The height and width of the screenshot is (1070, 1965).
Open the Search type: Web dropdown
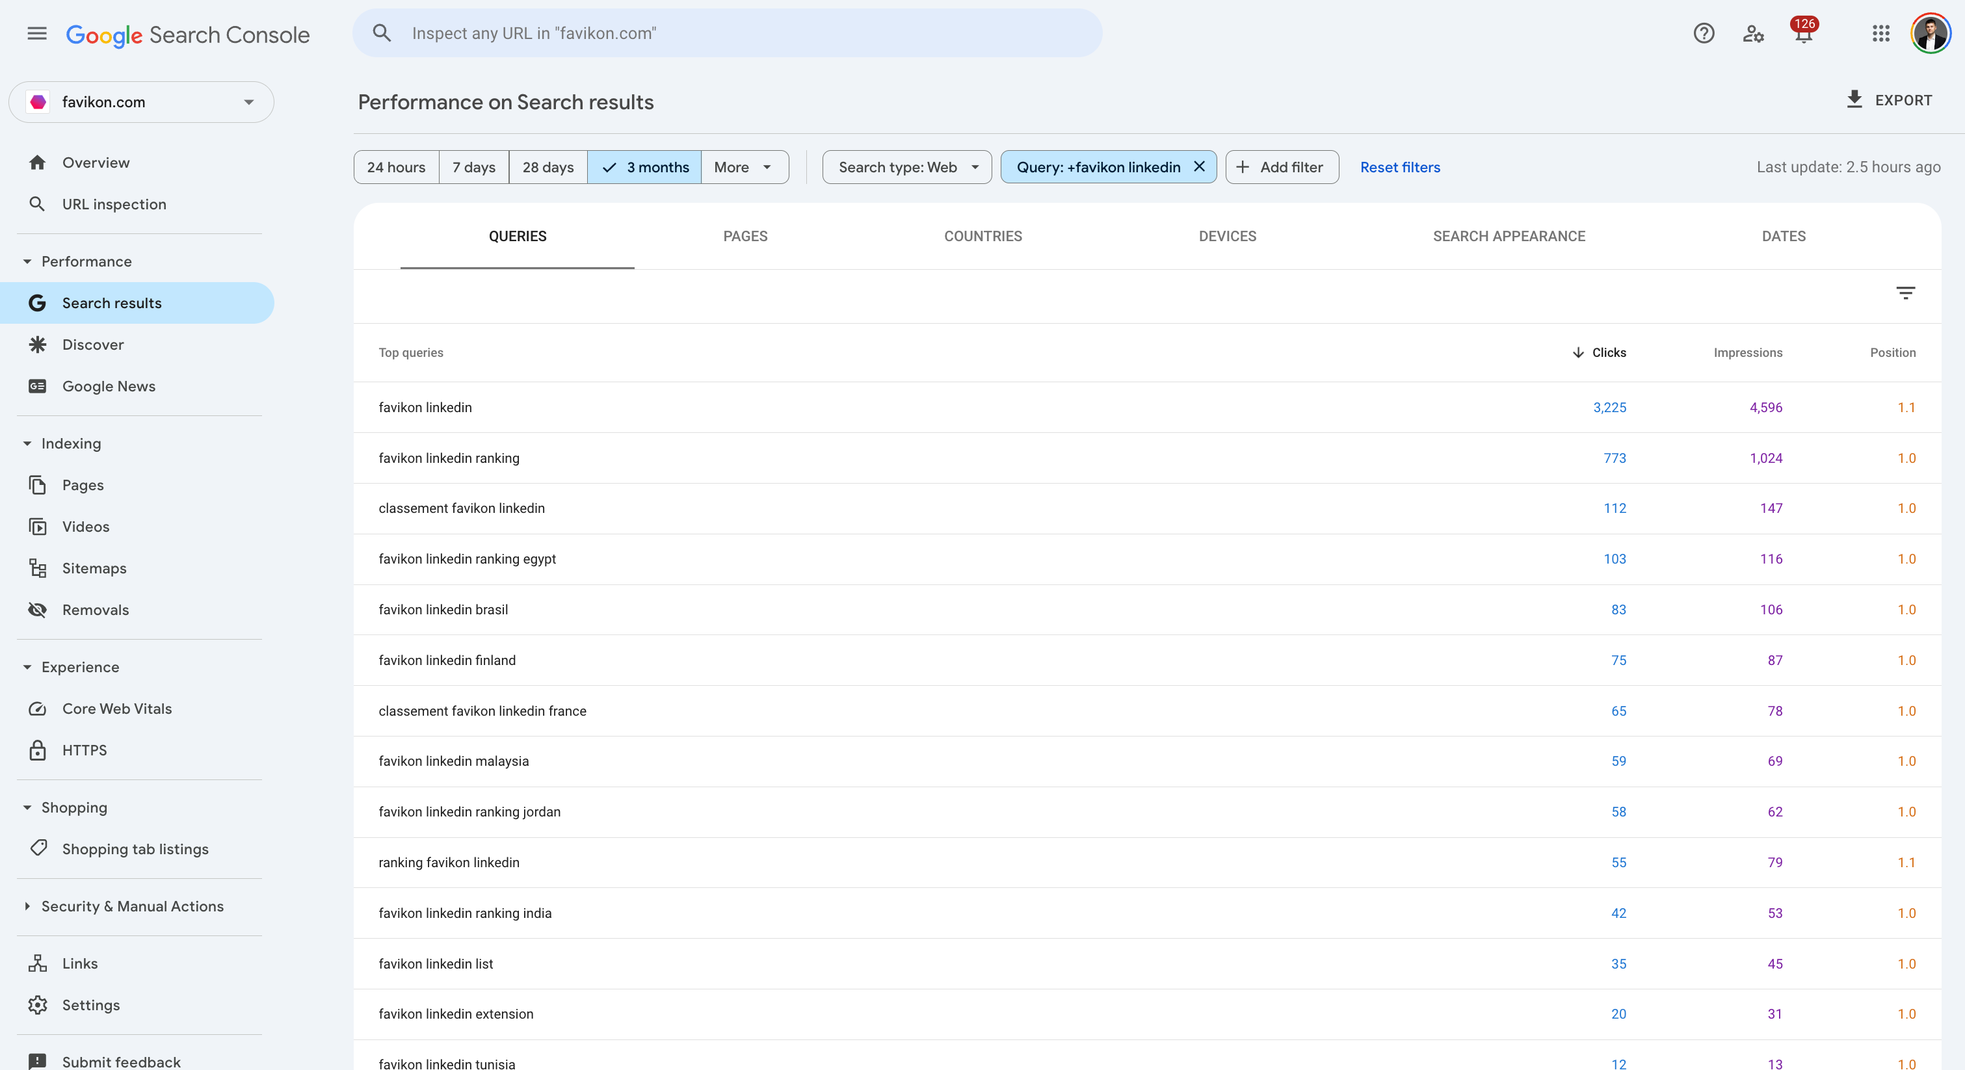(907, 167)
